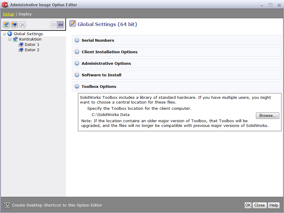This screenshot has width=284, height=213.
Task: Click the Kontruktion group icon
Action: 15,39
